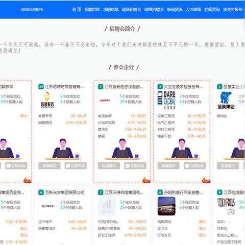
Task: Click the 万新光学 company logo
Action: point(47,206)
